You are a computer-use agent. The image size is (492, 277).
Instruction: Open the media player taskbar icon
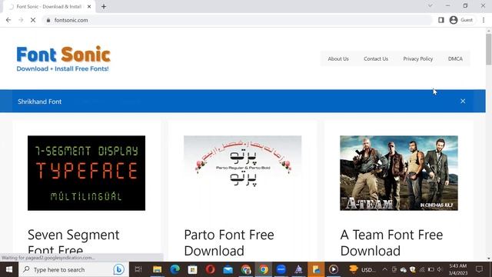click(x=334, y=269)
